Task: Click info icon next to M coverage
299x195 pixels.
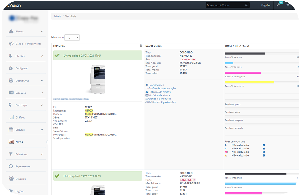Action: coord(264,152)
